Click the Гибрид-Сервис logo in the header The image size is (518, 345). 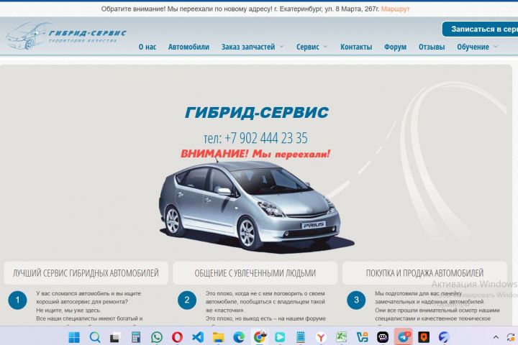[65, 36]
